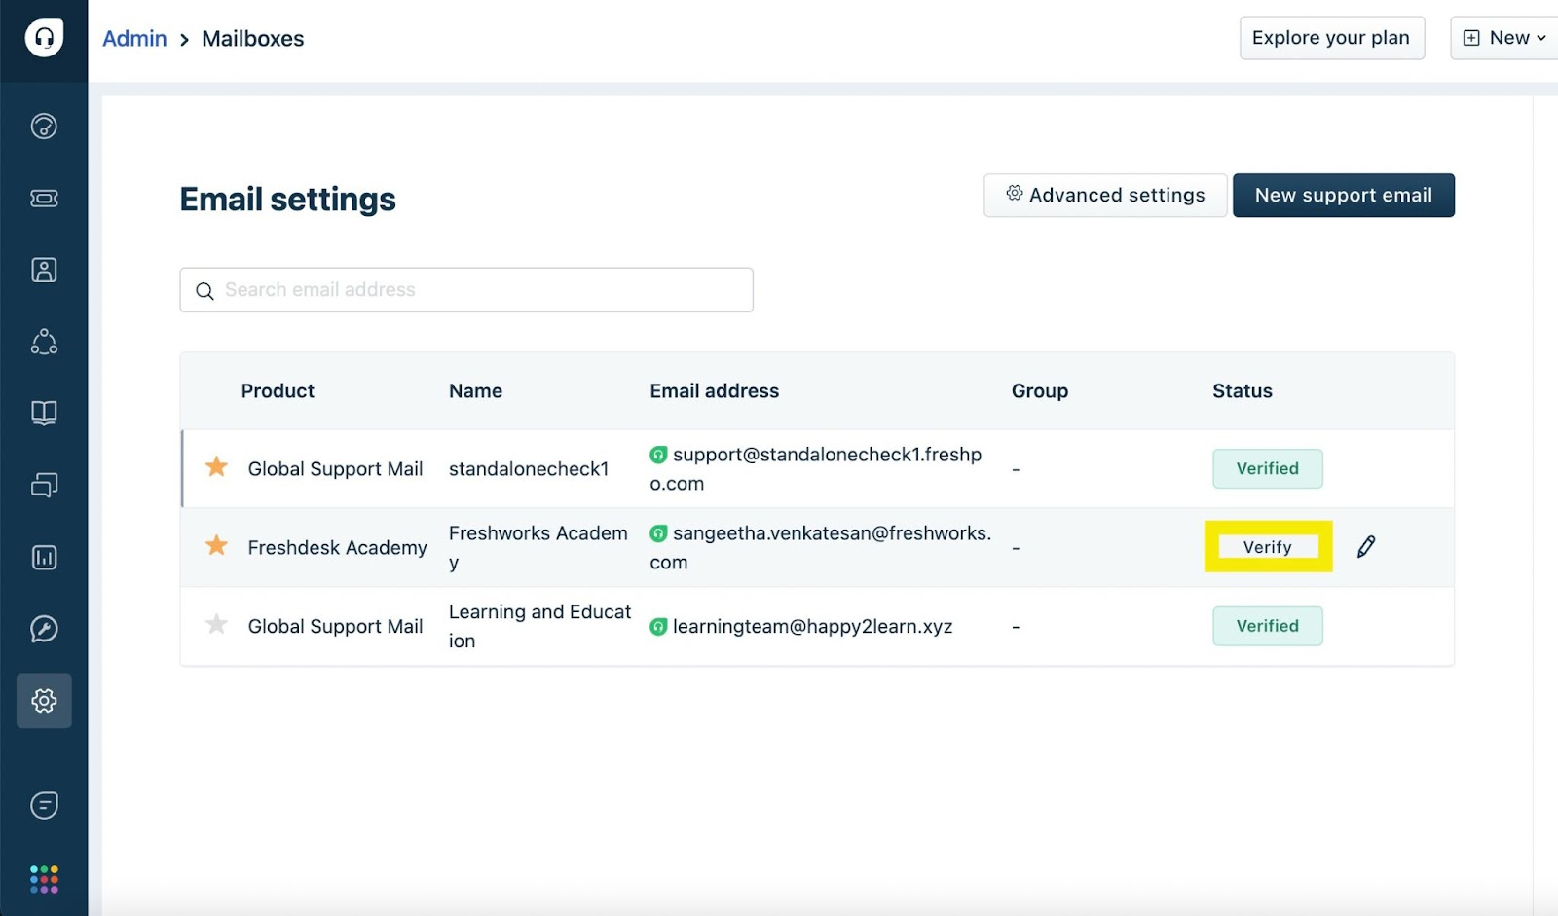The image size is (1558, 916).
Task: Open the Contacts icon in sidebar
Action: click(x=44, y=270)
